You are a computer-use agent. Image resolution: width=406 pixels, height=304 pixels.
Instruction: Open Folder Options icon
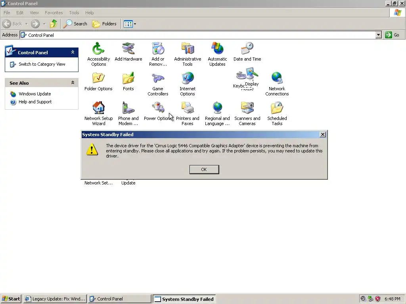click(98, 82)
